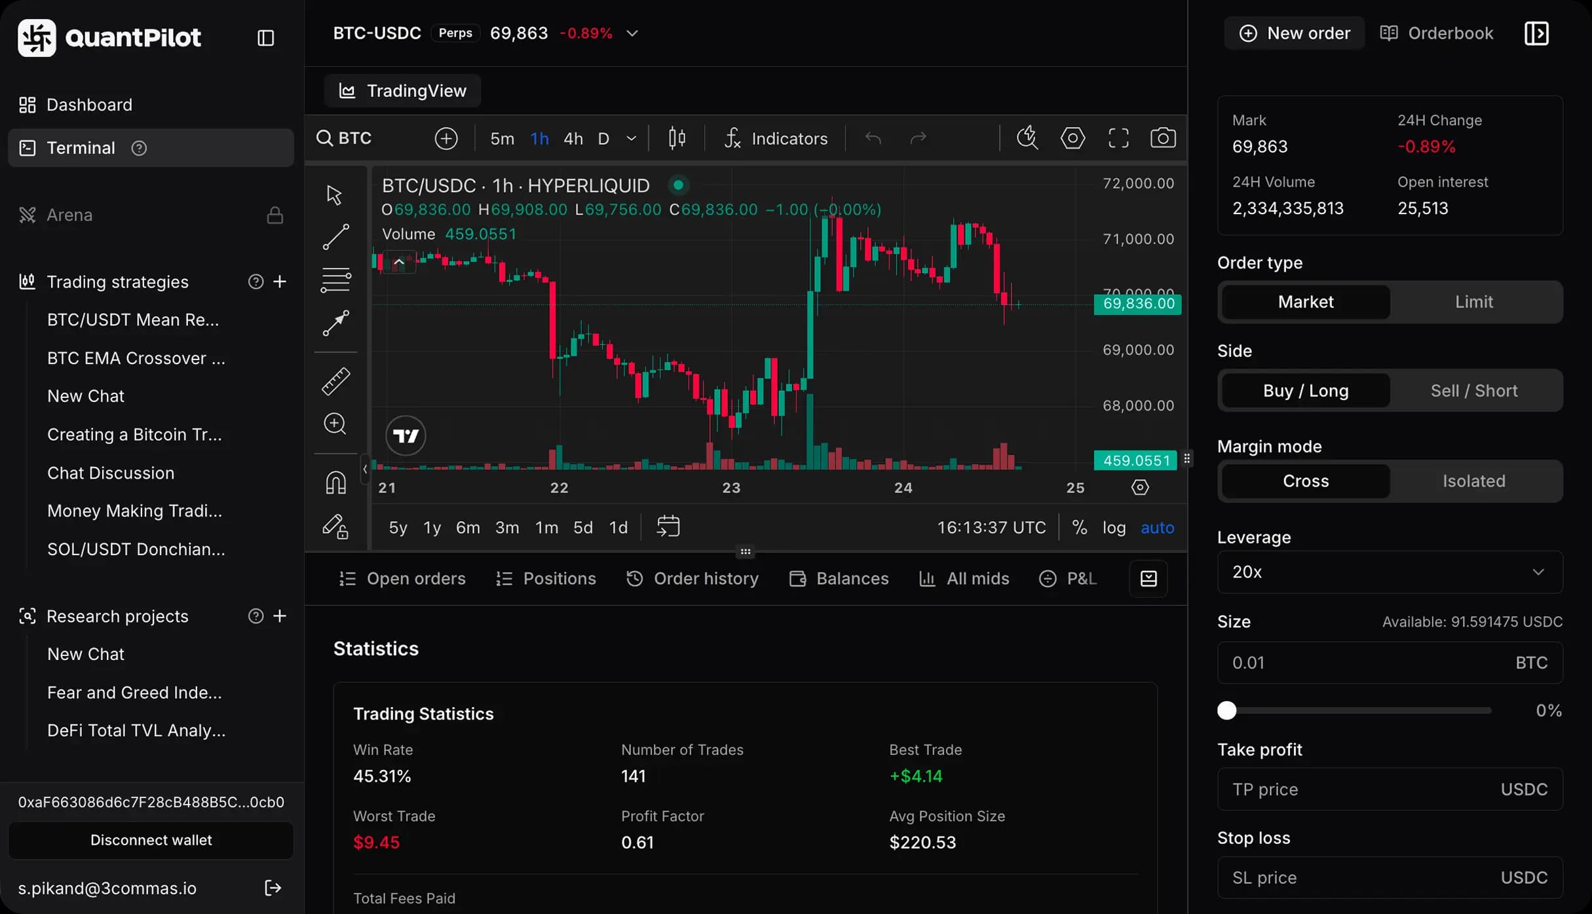Viewport: 1592px width, 914px height.
Task: Switch order type to Limit
Action: (1473, 302)
